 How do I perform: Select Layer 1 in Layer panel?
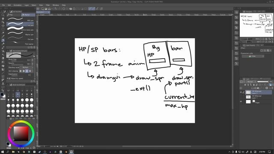coord(259,97)
